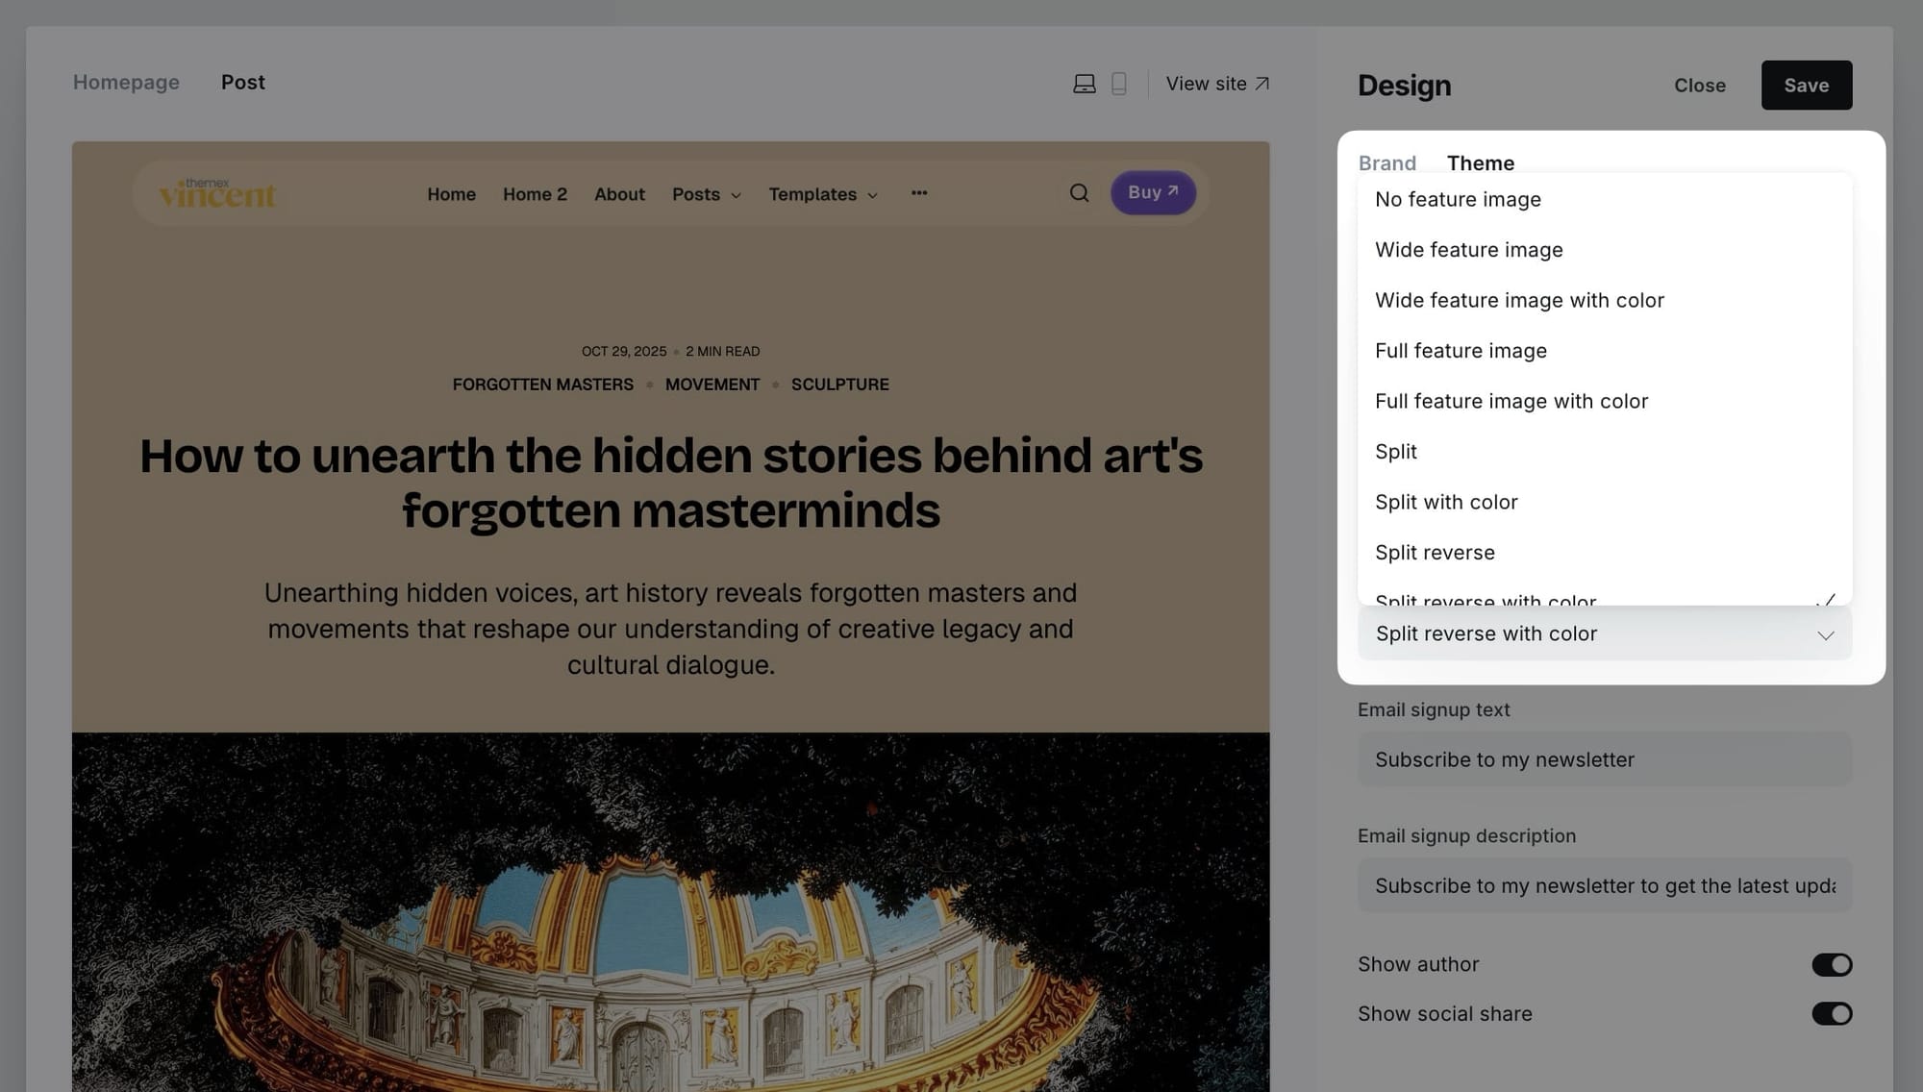
Task: Switch to mobile preview icon
Action: point(1118,84)
